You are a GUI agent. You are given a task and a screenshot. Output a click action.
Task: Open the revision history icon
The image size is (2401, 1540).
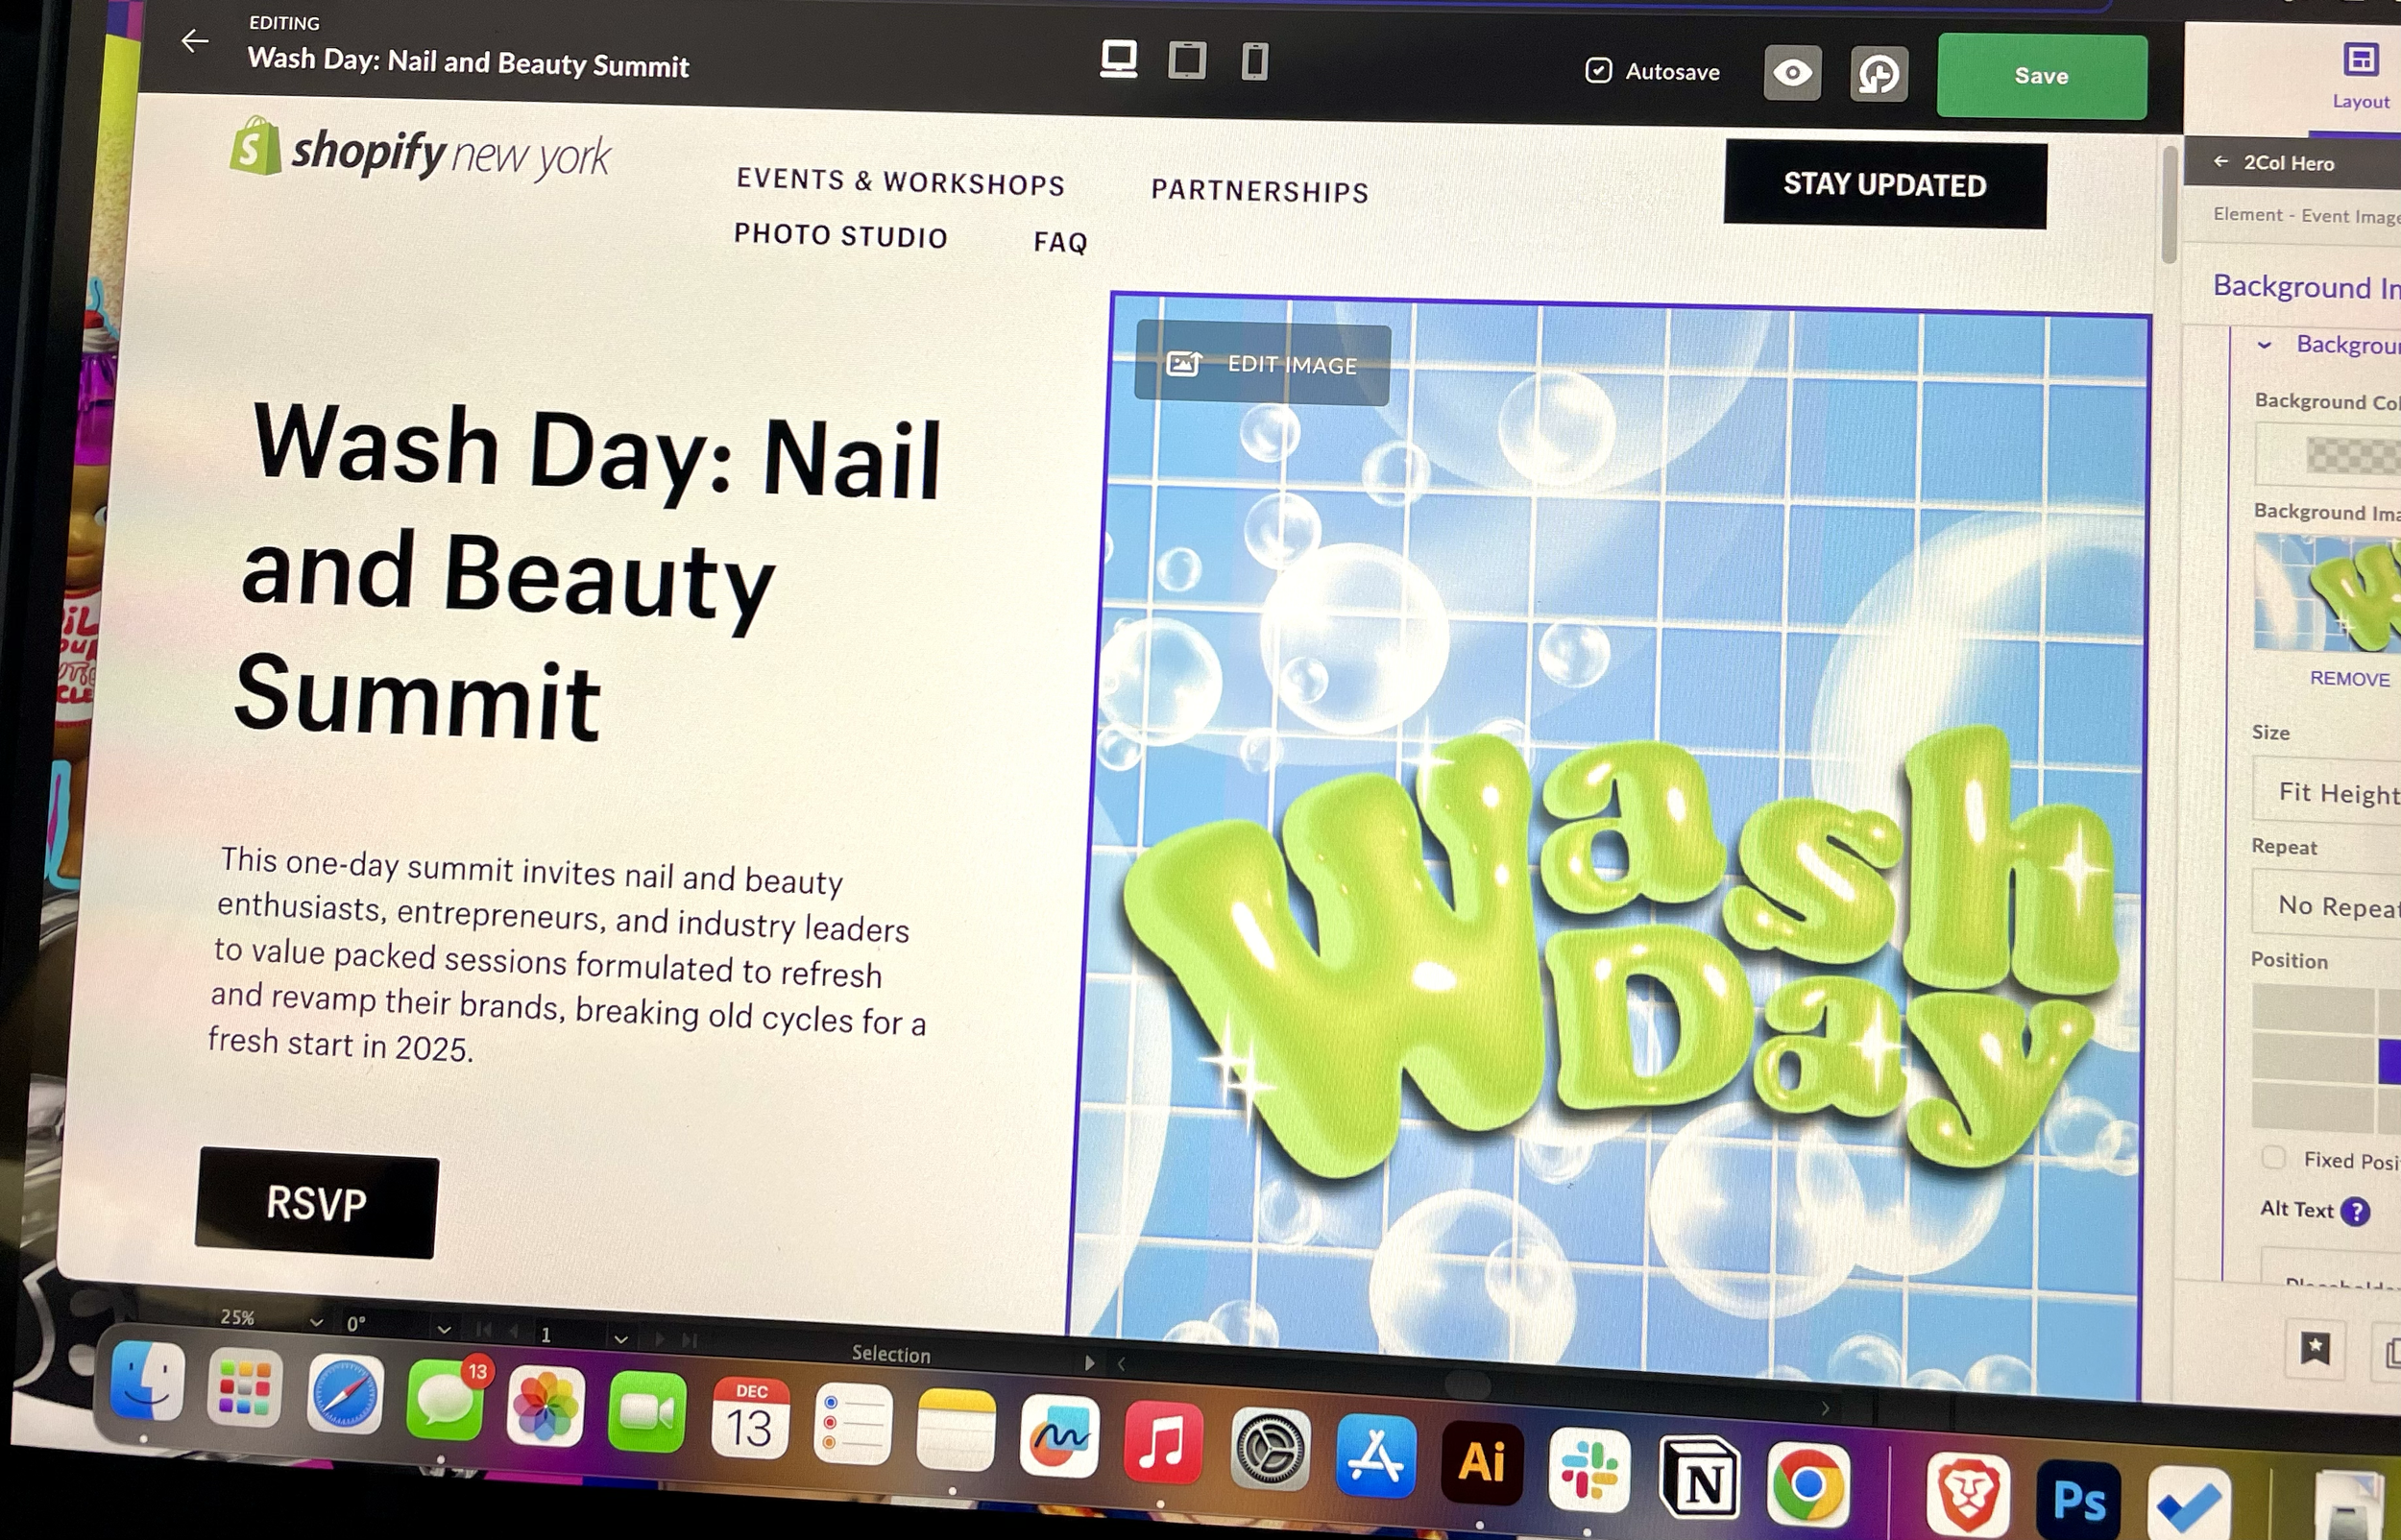(1879, 75)
